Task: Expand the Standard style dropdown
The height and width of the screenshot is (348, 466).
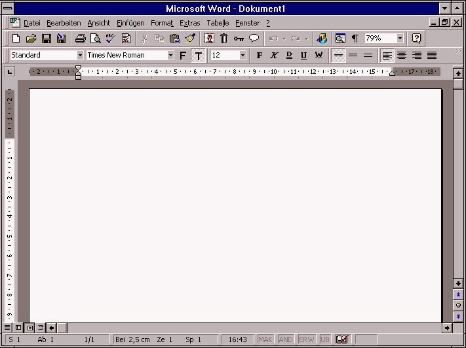Action: pos(80,55)
